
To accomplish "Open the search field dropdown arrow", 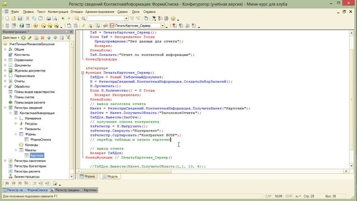I will coord(126,18).
